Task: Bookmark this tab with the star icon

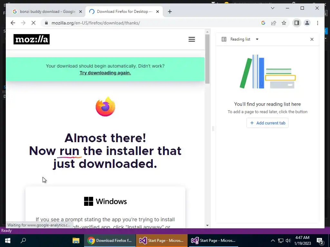Action: pyautogui.click(x=284, y=23)
